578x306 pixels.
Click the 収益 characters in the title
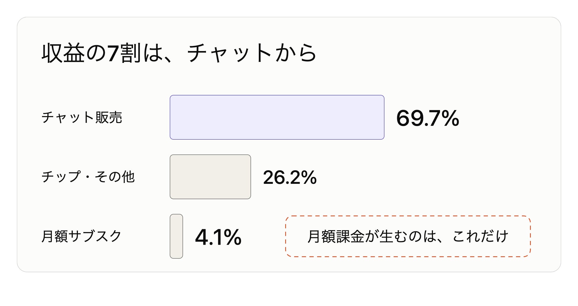coord(63,53)
